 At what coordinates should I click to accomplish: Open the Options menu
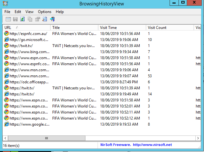45,12
